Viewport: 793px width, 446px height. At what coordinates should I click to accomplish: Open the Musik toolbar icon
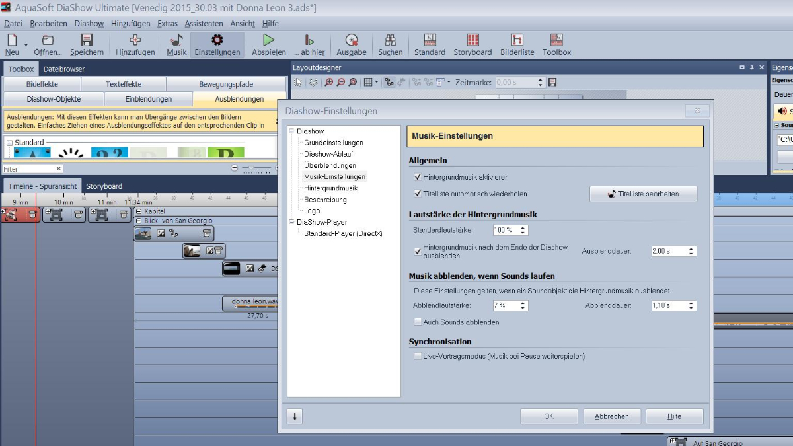tap(176, 44)
